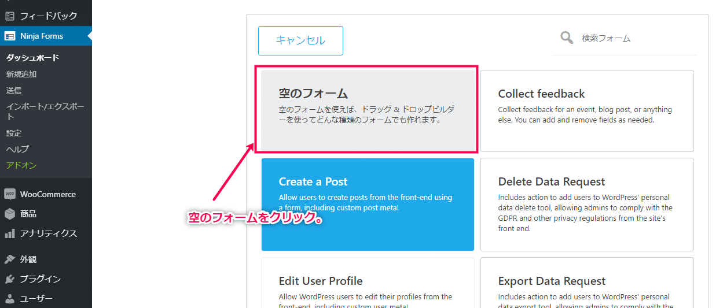This screenshot has width=727, height=308.
Task: Choose the Create a Post template
Action: 368,205
